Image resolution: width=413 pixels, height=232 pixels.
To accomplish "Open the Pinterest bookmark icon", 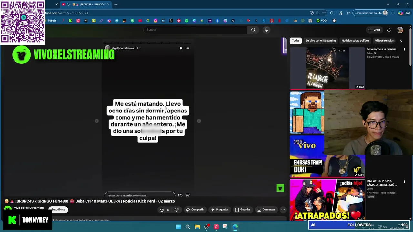I will [x=179, y=21].
